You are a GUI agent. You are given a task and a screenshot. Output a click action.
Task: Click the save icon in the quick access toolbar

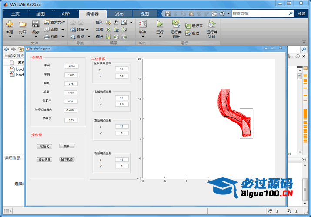pyautogui.click(x=168, y=13)
